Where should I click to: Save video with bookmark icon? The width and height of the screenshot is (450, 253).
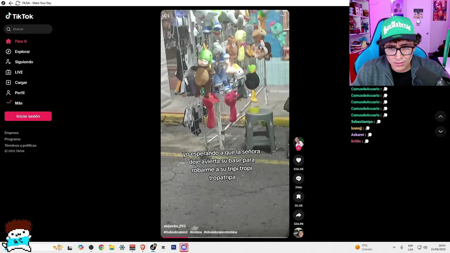pos(298,197)
